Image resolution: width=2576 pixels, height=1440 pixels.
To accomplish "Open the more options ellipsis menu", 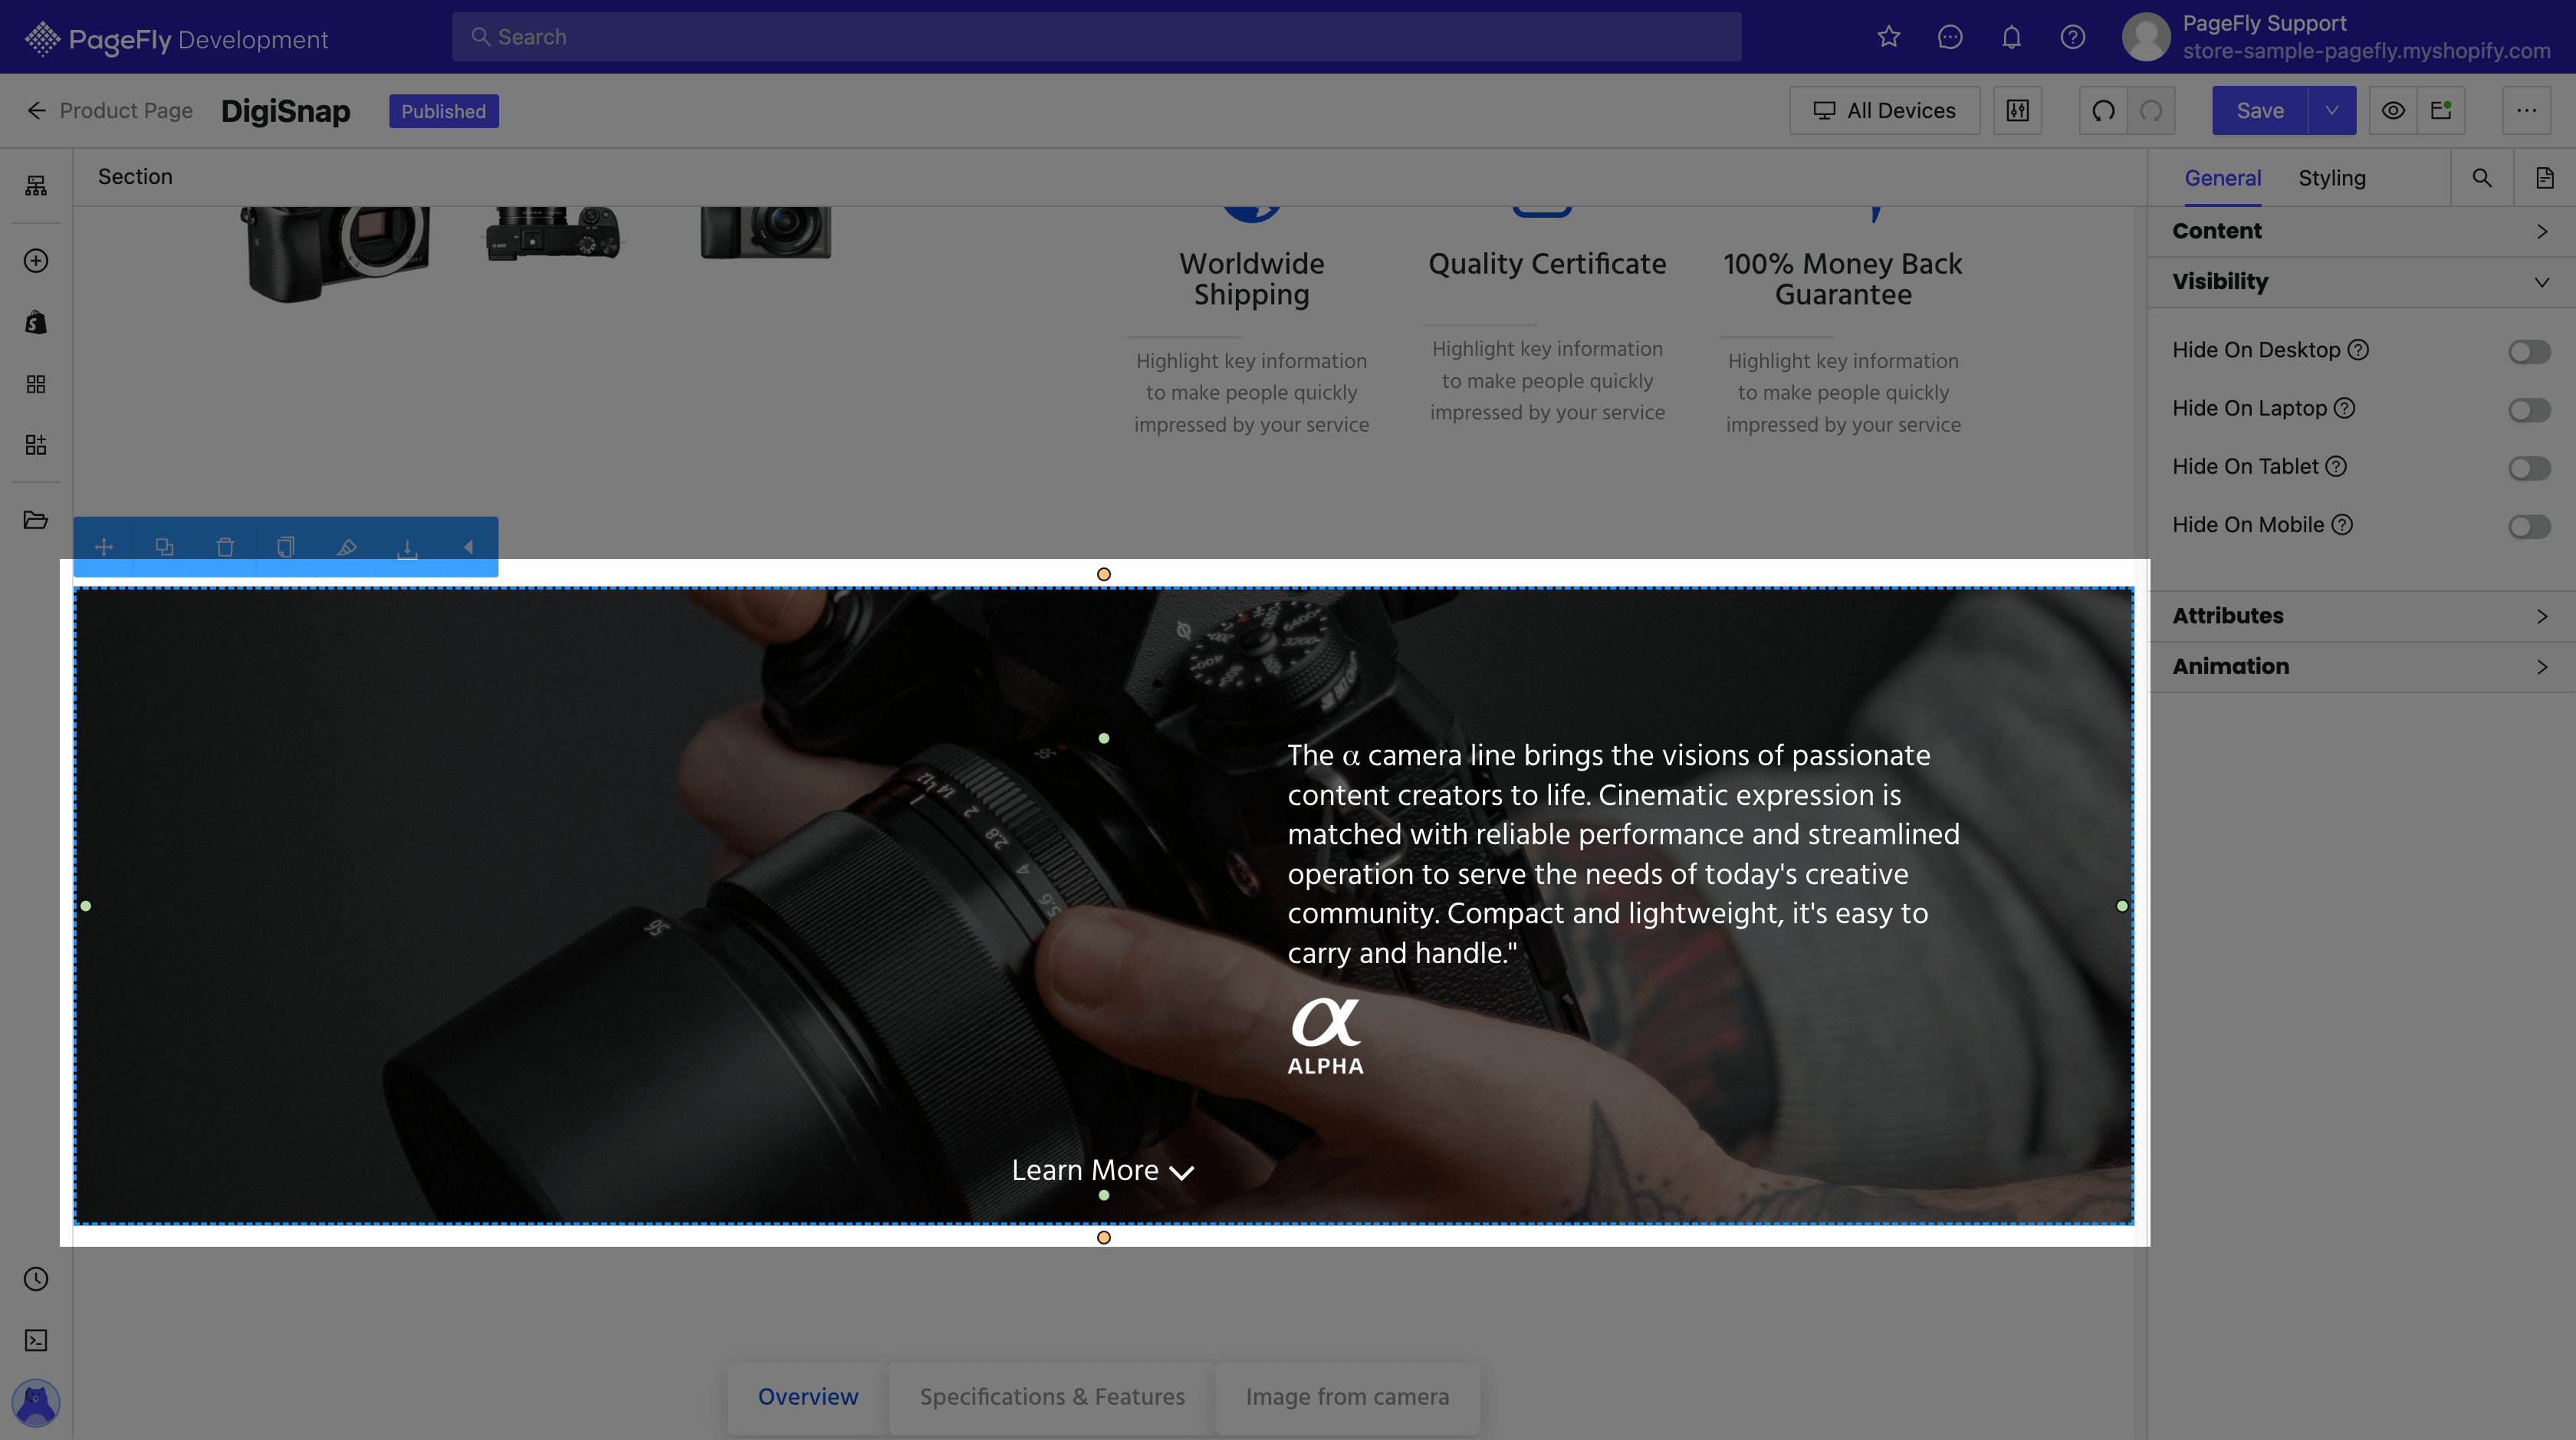I will (x=2527, y=110).
